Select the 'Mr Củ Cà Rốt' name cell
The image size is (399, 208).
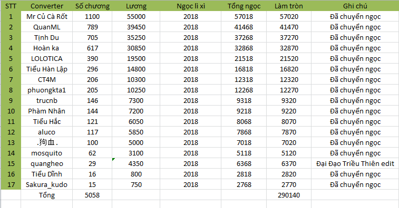[46, 16]
